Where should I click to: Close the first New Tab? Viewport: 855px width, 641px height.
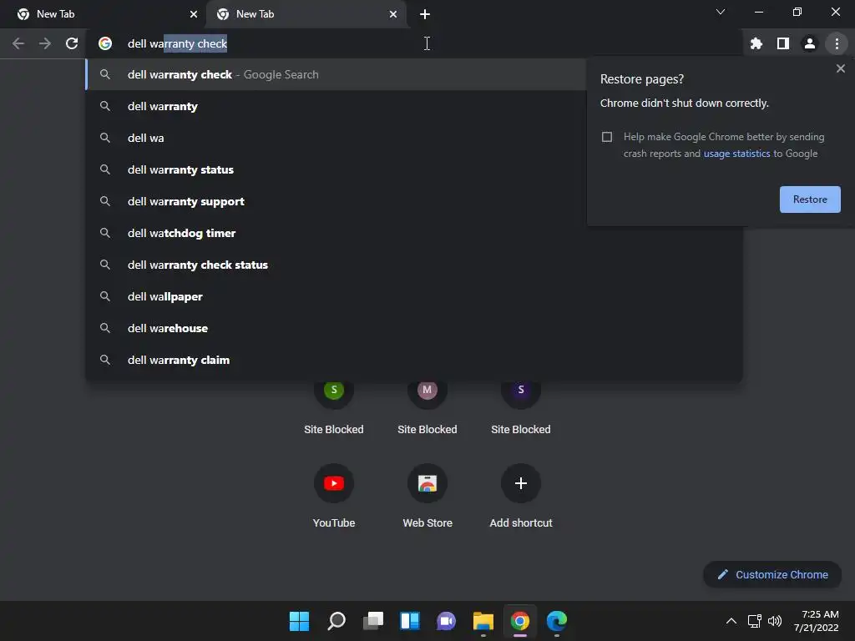click(x=194, y=14)
